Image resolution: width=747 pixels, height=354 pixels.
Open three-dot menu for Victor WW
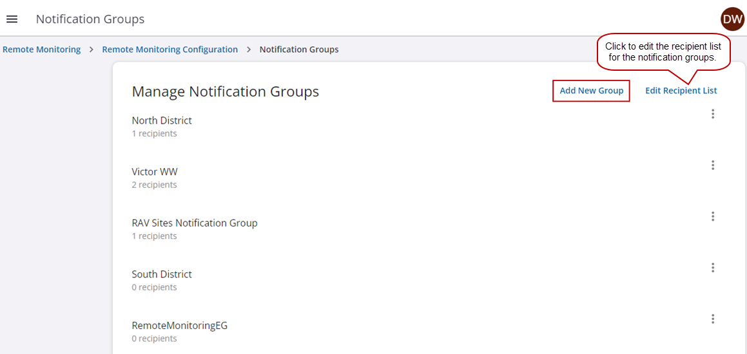712,165
